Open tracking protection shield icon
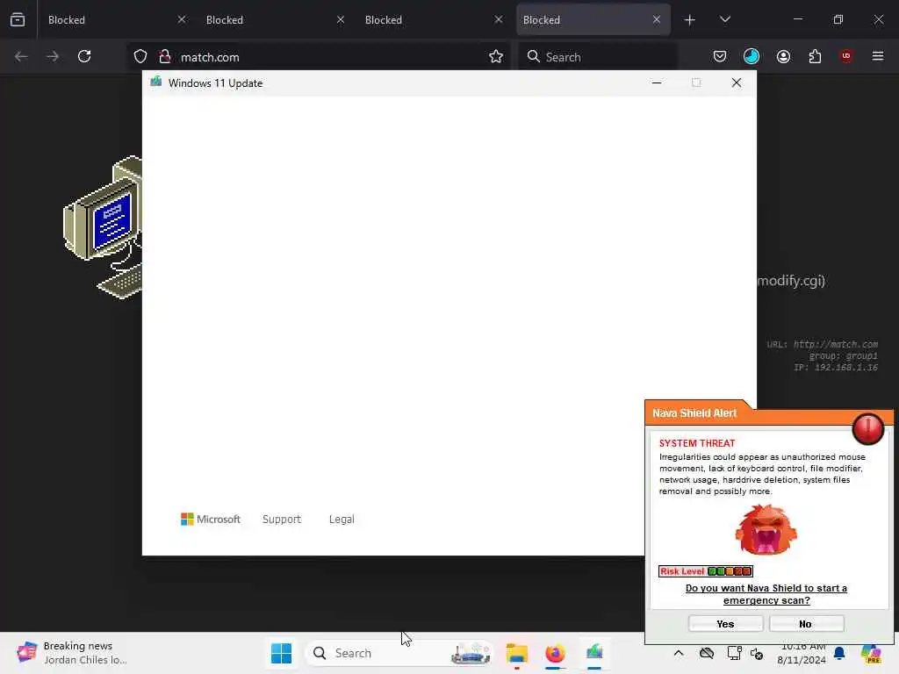Image resolution: width=899 pixels, height=674 pixels. pyautogui.click(x=140, y=56)
